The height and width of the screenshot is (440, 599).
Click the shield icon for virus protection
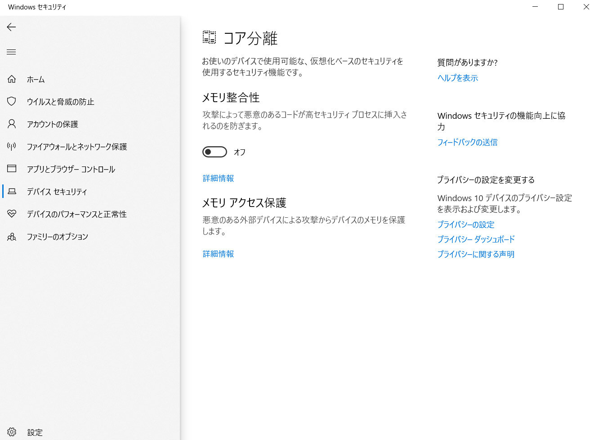coord(12,102)
